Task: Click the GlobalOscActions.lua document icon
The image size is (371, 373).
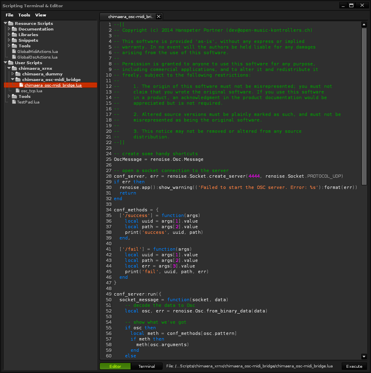Action: (x=14, y=57)
